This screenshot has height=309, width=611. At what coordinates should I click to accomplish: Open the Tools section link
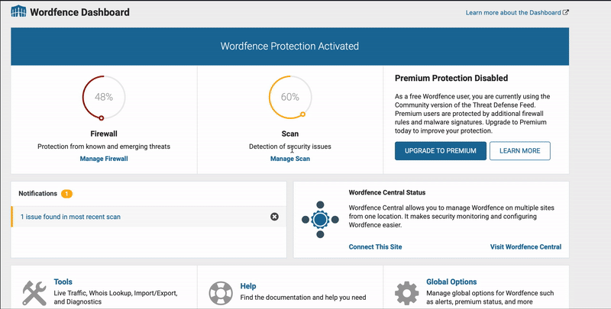tap(63, 282)
